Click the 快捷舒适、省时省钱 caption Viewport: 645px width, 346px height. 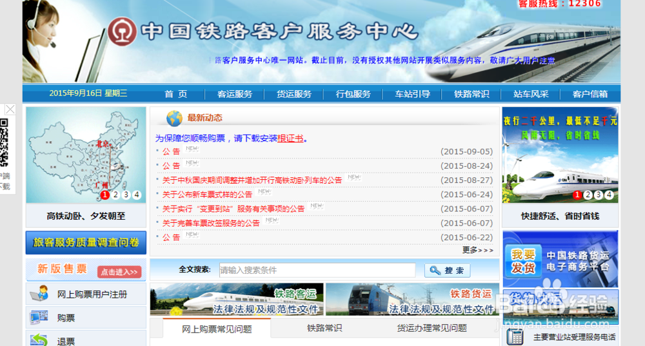pyautogui.click(x=561, y=216)
